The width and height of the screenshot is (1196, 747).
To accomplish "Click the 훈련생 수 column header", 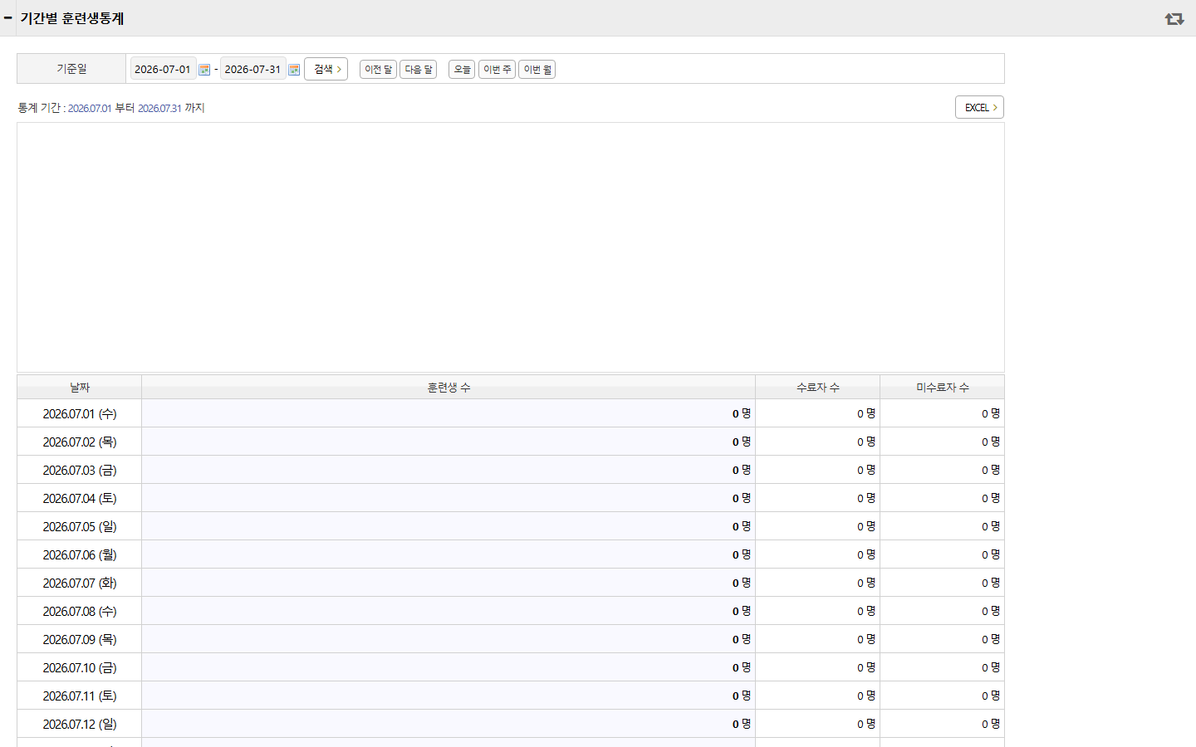I will tap(448, 388).
